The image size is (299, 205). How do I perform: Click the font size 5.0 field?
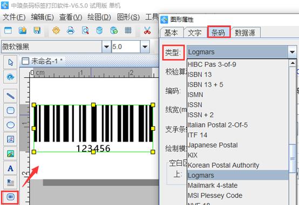click(125, 47)
